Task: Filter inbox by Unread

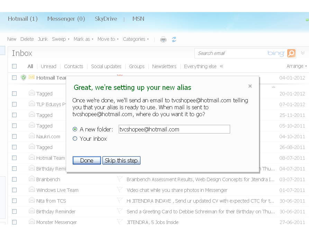Action: coord(48,66)
